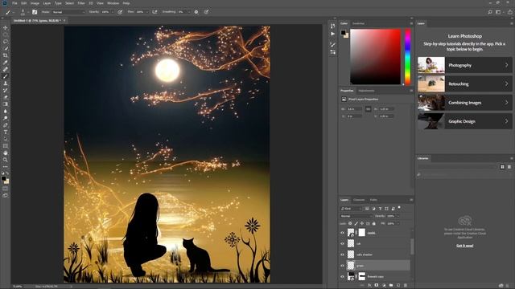This screenshot has height=289, width=515.
Task: Select the Hand tool
Action: tap(6, 153)
